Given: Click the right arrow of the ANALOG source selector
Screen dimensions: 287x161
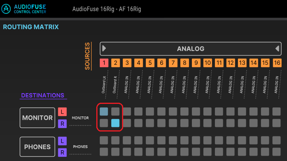Looking at the screenshot, I should pyautogui.click(x=277, y=48).
